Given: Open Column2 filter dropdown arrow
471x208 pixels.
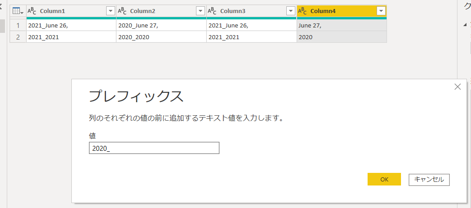Looking at the screenshot, I should pyautogui.click(x=201, y=11).
